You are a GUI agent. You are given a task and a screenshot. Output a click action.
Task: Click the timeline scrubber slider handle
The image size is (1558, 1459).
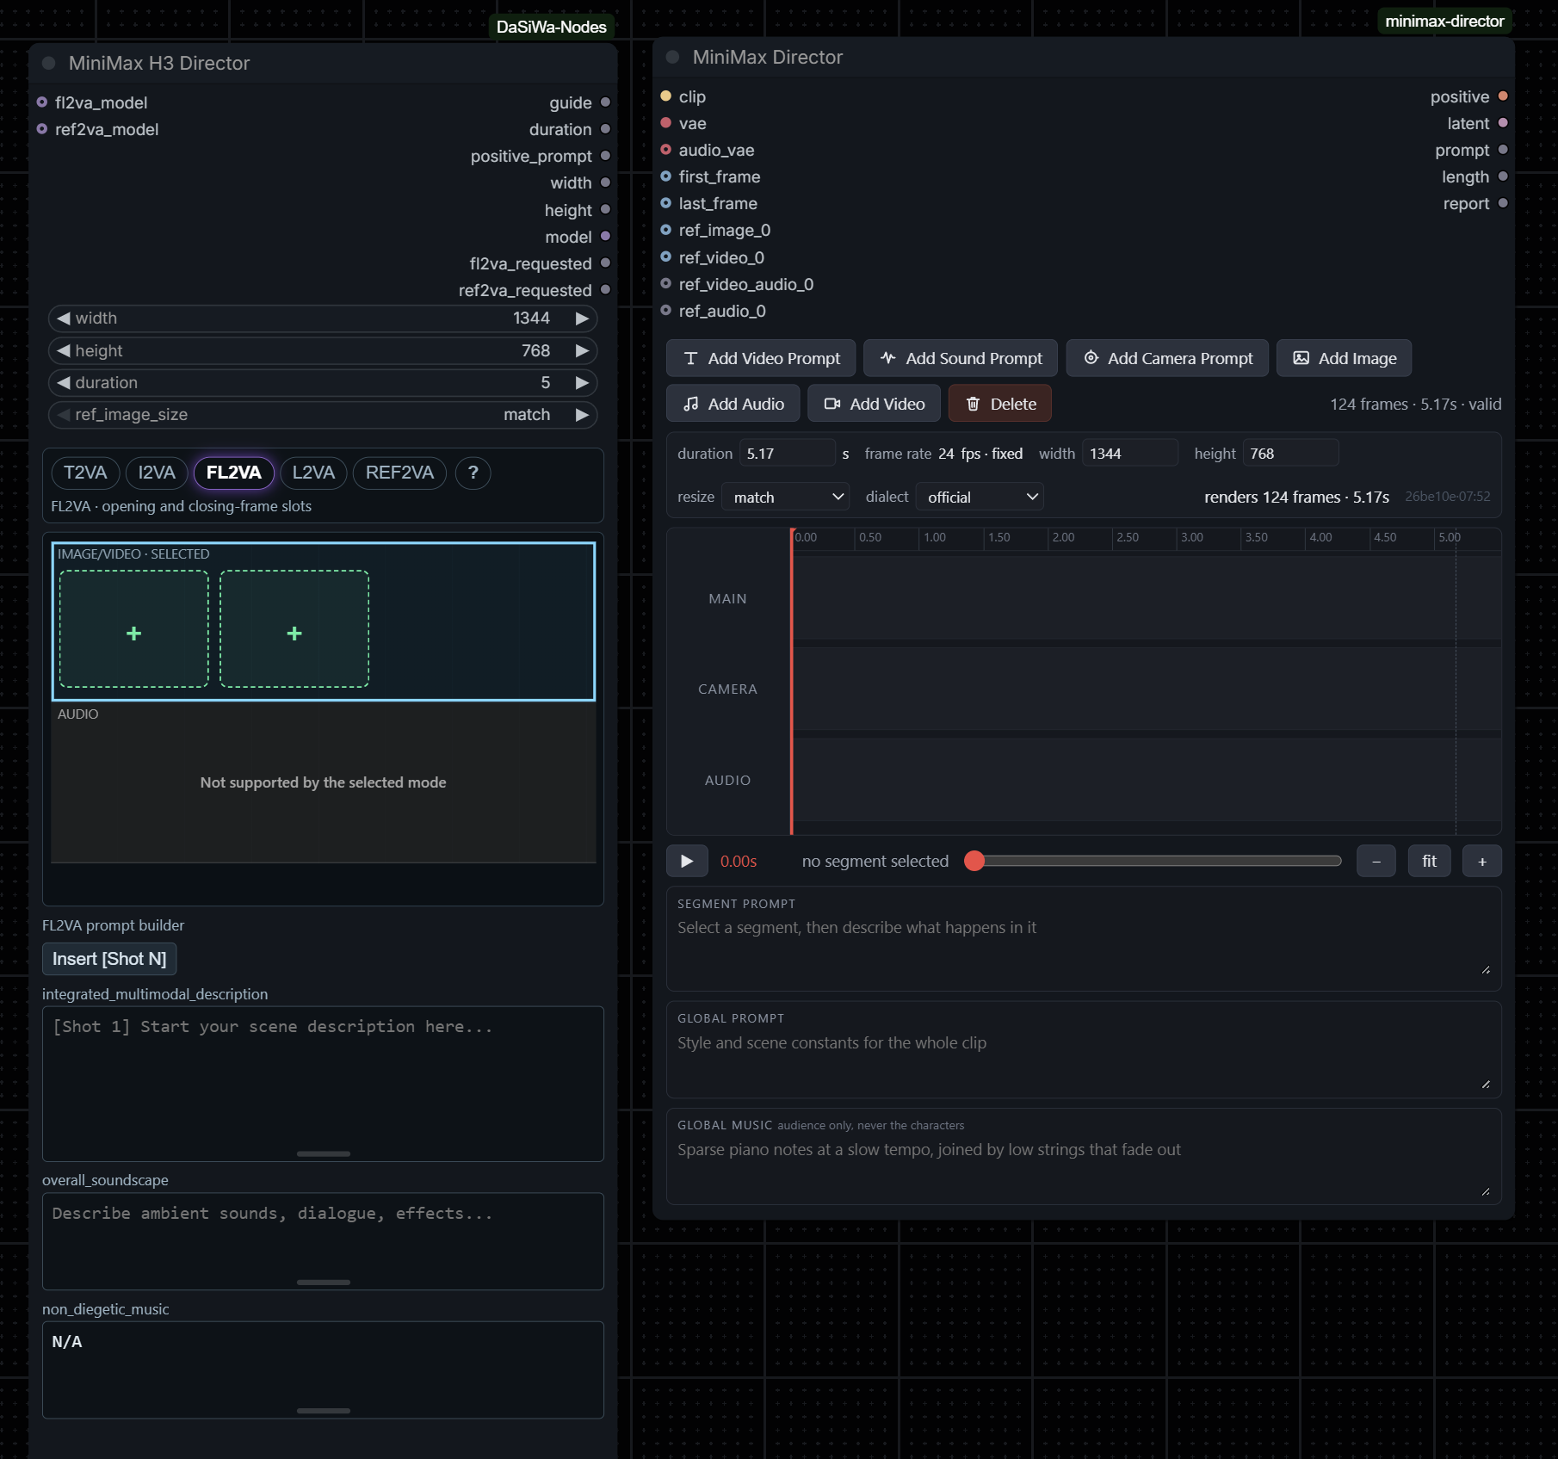click(x=974, y=861)
